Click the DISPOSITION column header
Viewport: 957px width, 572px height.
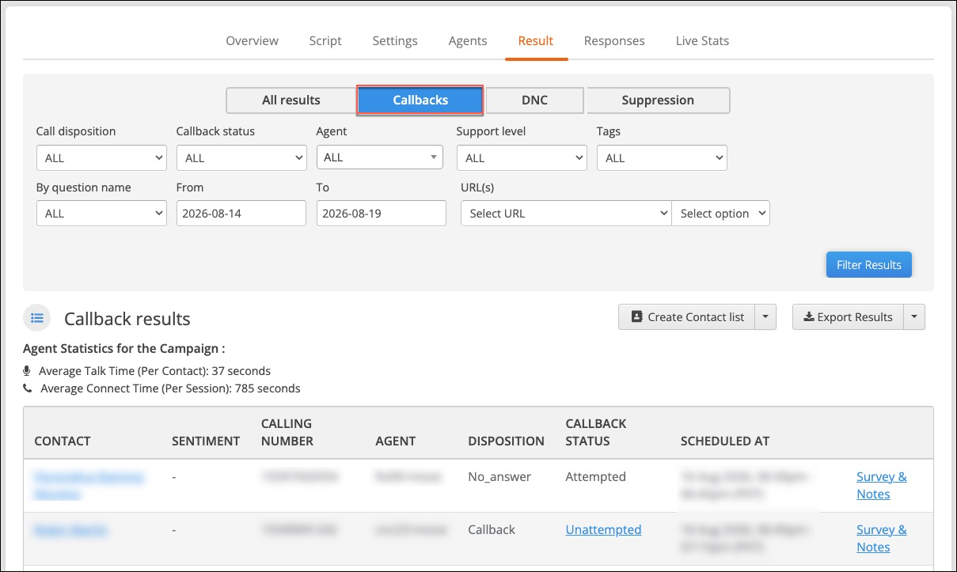pyautogui.click(x=506, y=441)
